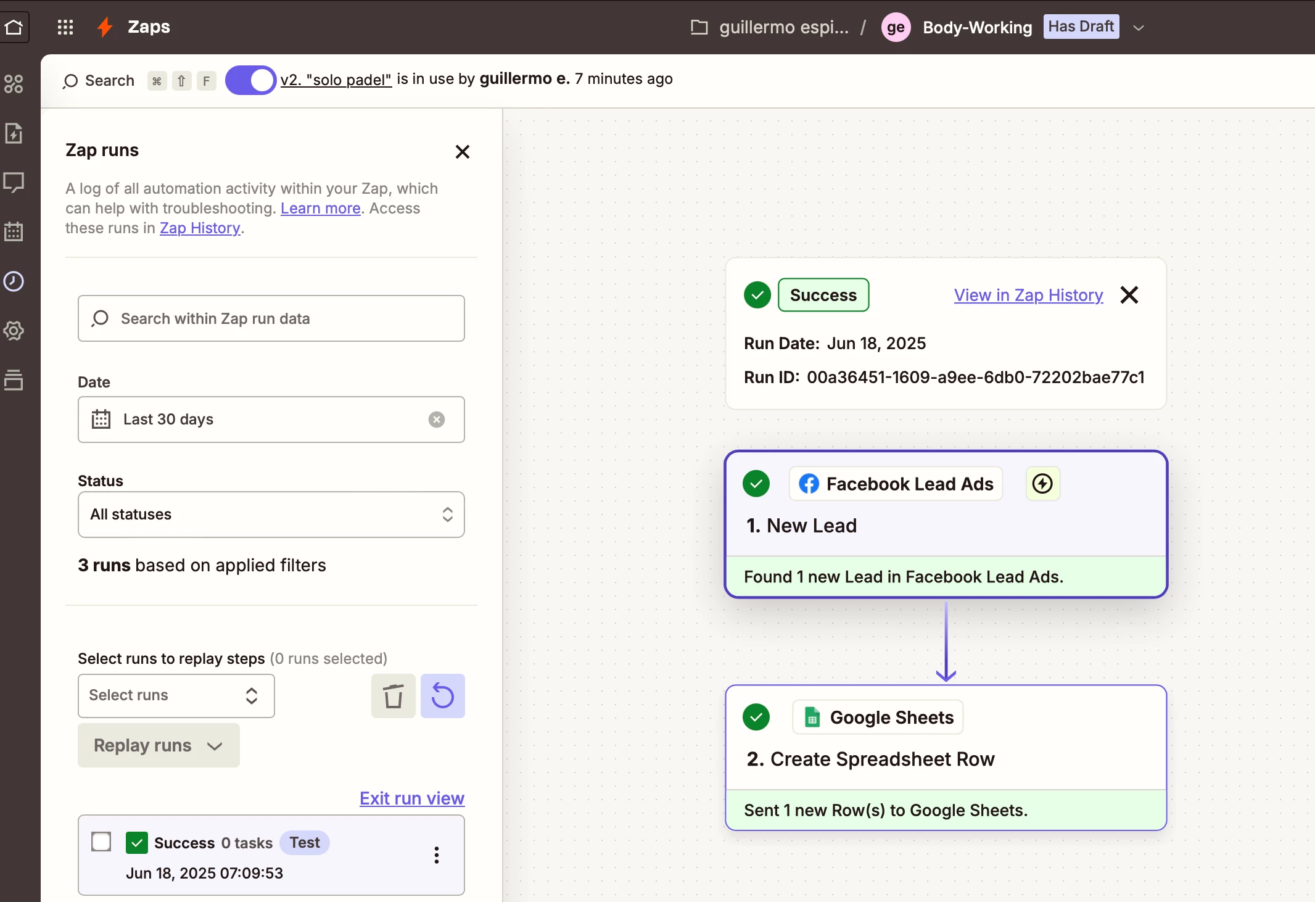Click View in Zap History link

[x=1028, y=296]
